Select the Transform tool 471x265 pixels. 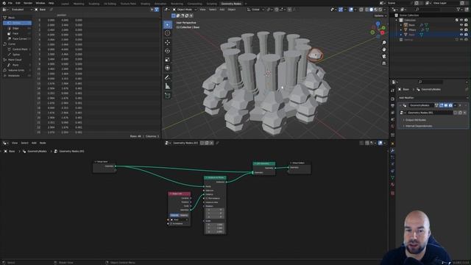point(168,68)
